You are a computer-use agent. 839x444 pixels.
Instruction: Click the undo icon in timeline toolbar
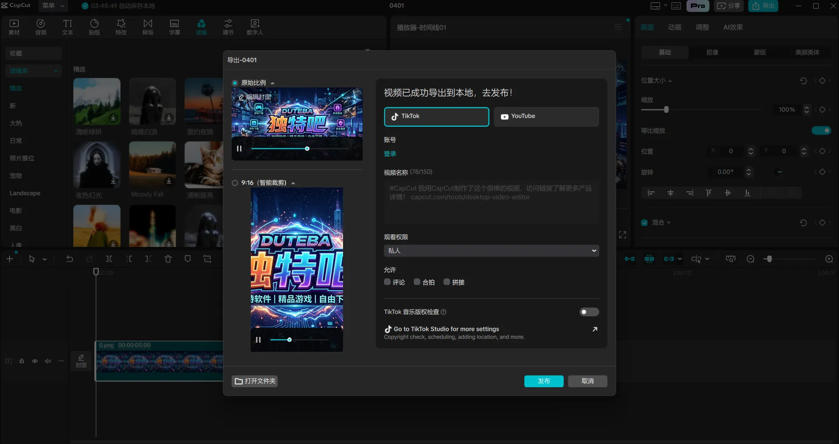pyautogui.click(x=69, y=259)
